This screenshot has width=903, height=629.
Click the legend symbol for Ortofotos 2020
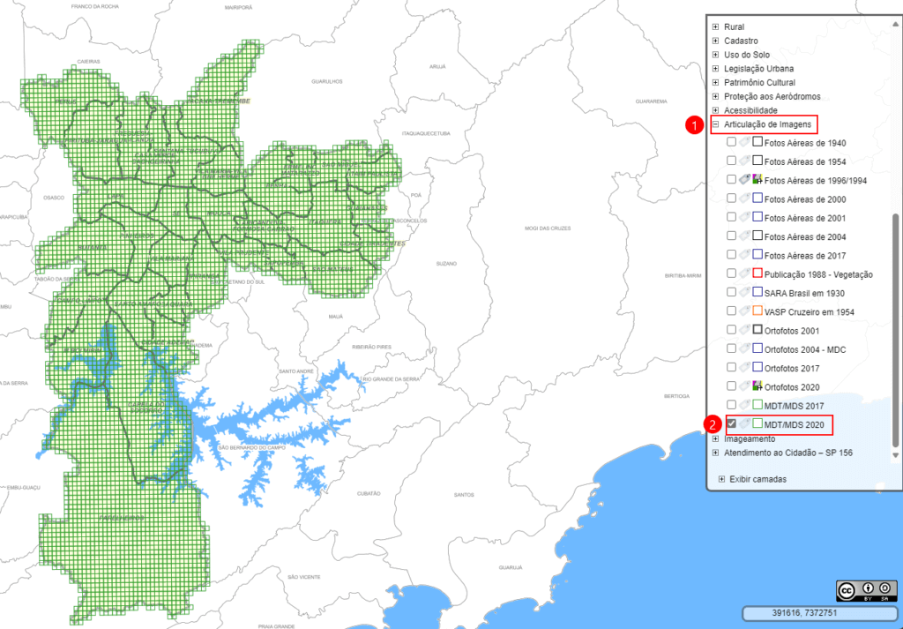[x=757, y=386]
